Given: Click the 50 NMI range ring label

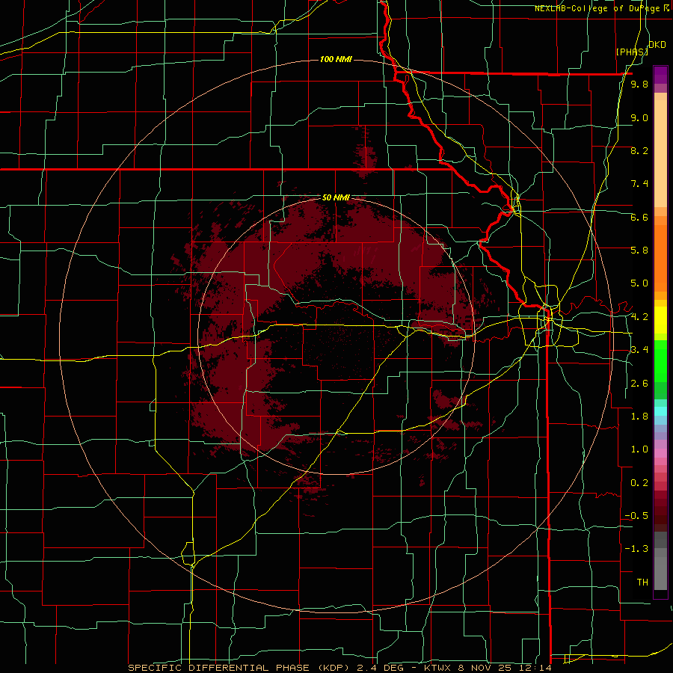Looking at the screenshot, I should click(x=336, y=197).
